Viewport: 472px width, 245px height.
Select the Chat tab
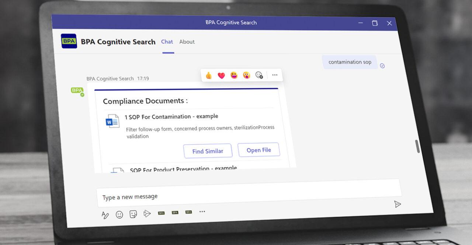click(x=167, y=42)
